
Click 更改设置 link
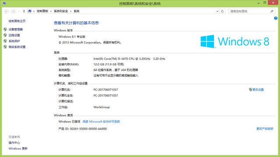[258, 90]
